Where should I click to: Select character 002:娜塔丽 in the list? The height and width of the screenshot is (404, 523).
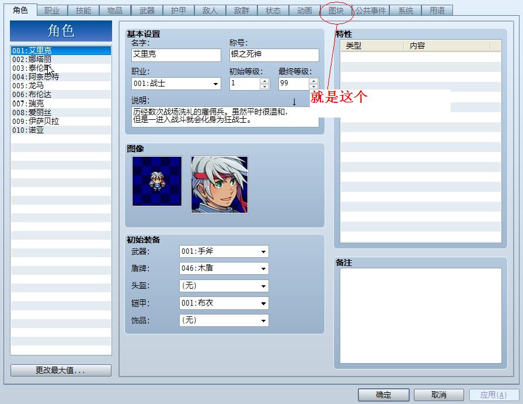(61, 60)
